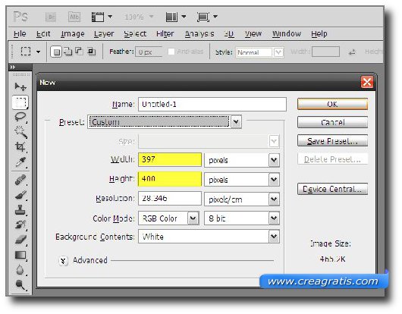Expand the toolbox with the double arrow
Image resolution: width=402 pixels, height=314 pixels.
click(x=13, y=68)
